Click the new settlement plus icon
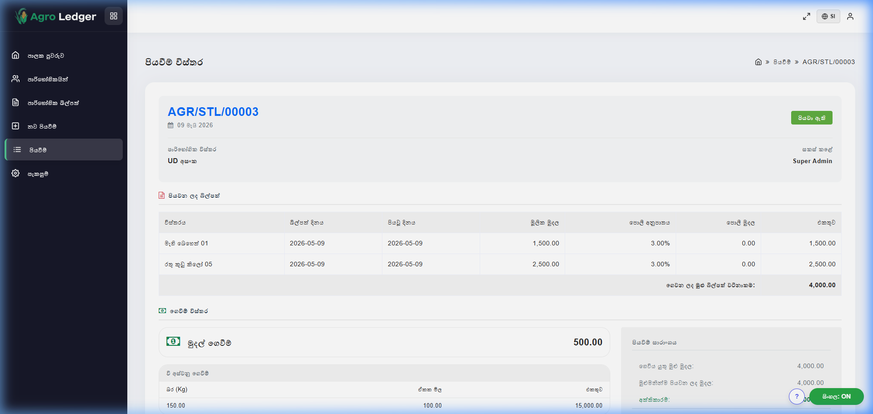873x414 pixels. coord(15,126)
